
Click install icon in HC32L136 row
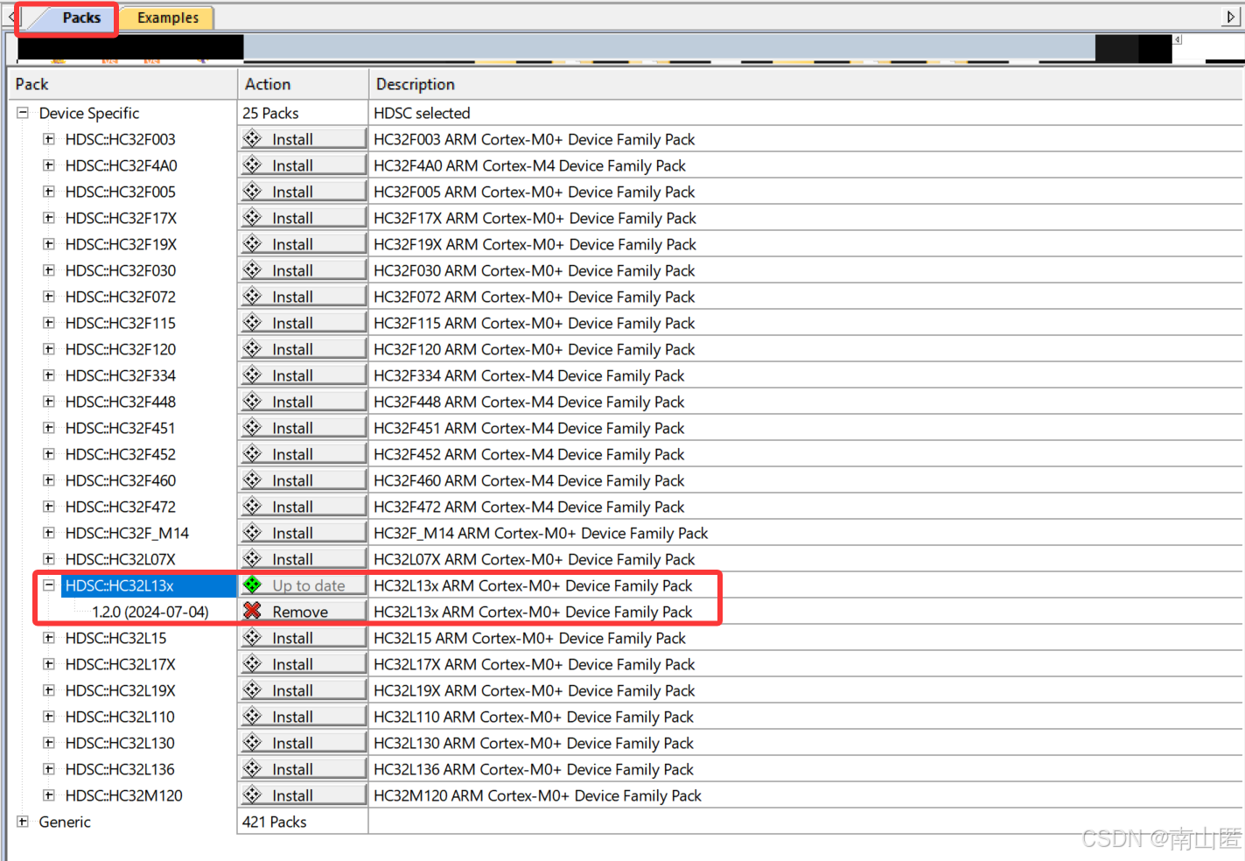(253, 768)
